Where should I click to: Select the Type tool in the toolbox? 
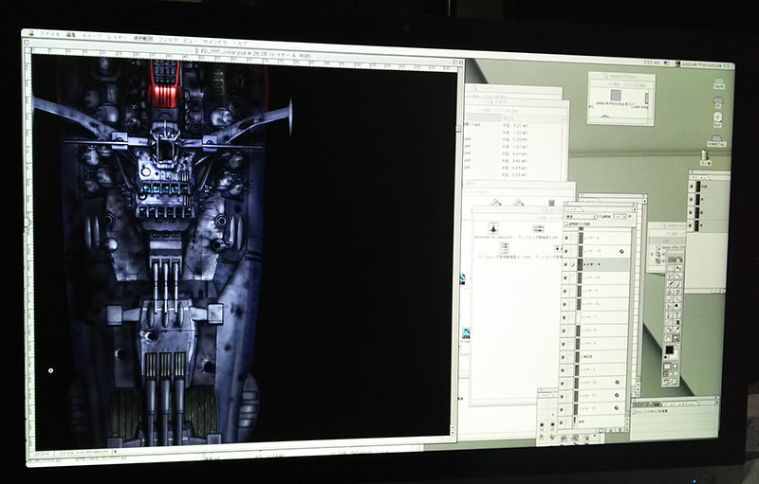click(678, 315)
